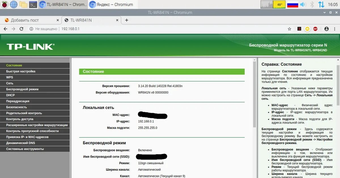340x178 pixels.
Task: Open Сеть settings in sidebar
Action: (35, 83)
